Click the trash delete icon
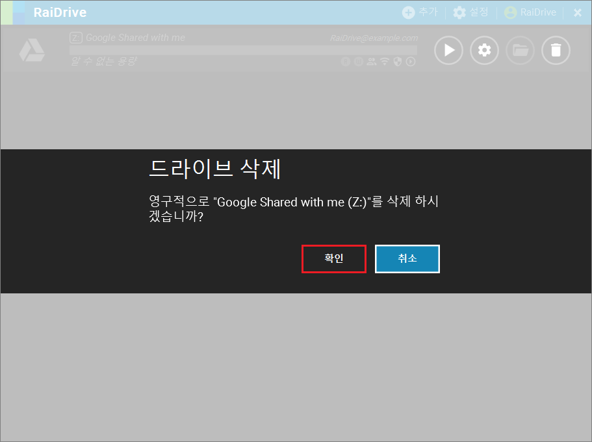 tap(556, 50)
